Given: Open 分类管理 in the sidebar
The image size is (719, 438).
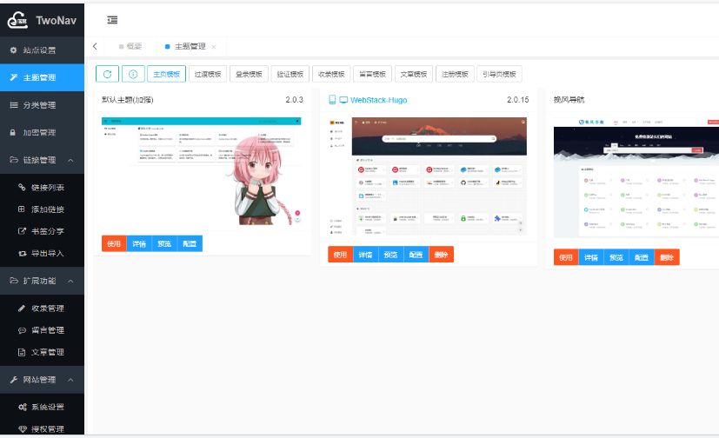Looking at the screenshot, I should (x=43, y=105).
